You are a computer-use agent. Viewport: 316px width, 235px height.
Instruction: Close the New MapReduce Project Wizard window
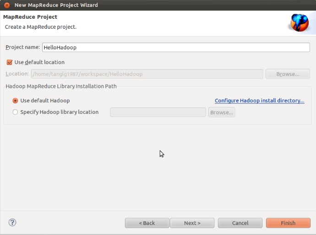point(7,5)
